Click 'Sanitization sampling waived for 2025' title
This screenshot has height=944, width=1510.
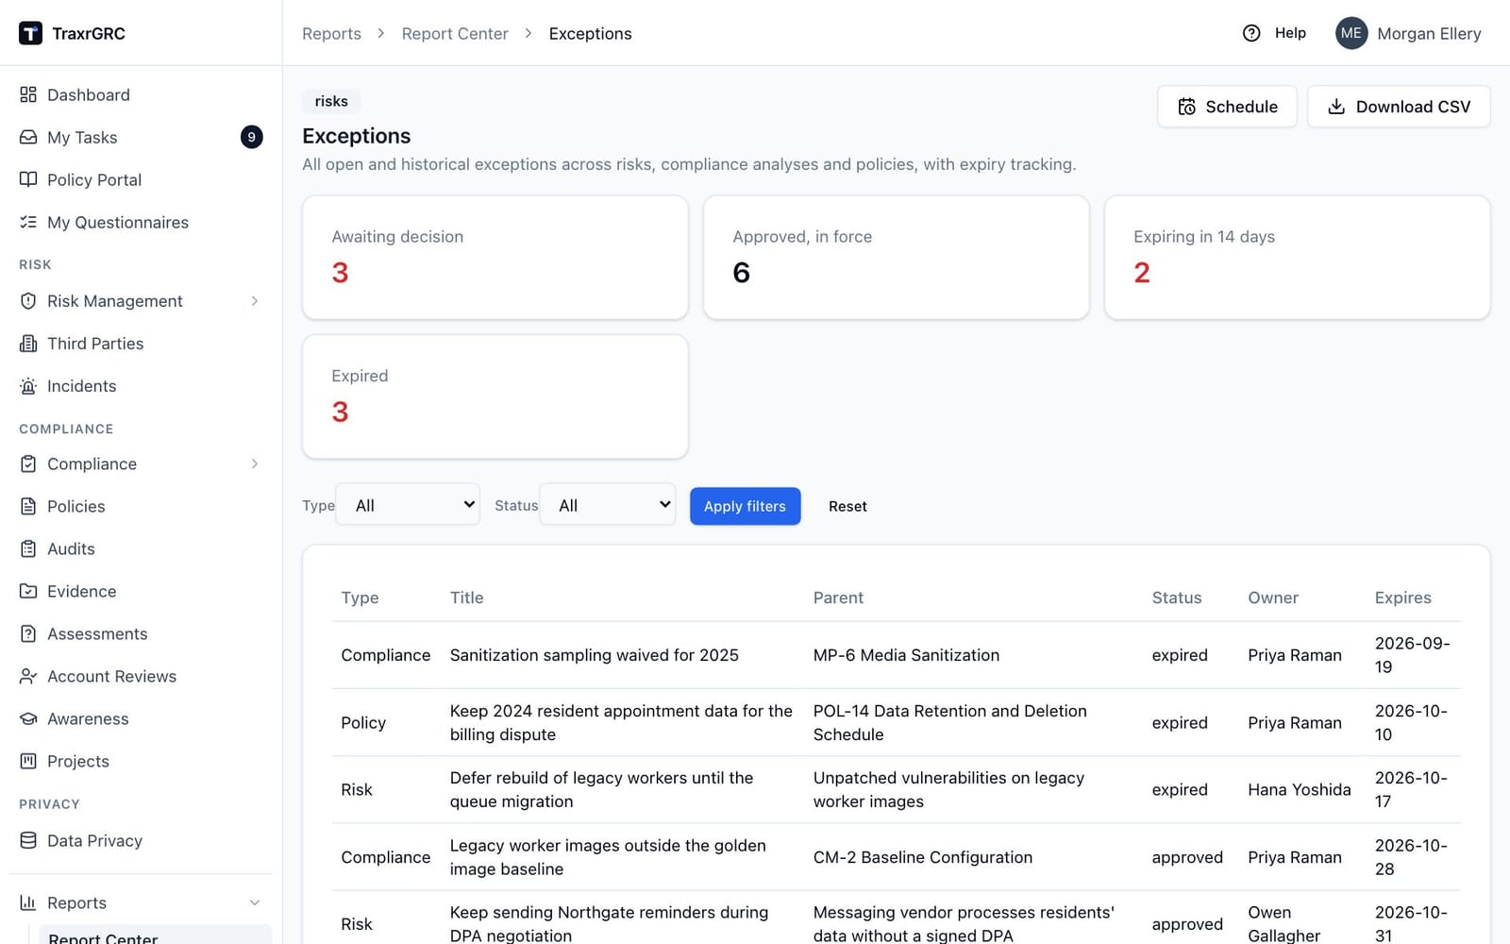click(x=595, y=655)
